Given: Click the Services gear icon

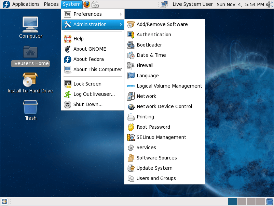Looking at the screenshot, I should tap(131, 148).
